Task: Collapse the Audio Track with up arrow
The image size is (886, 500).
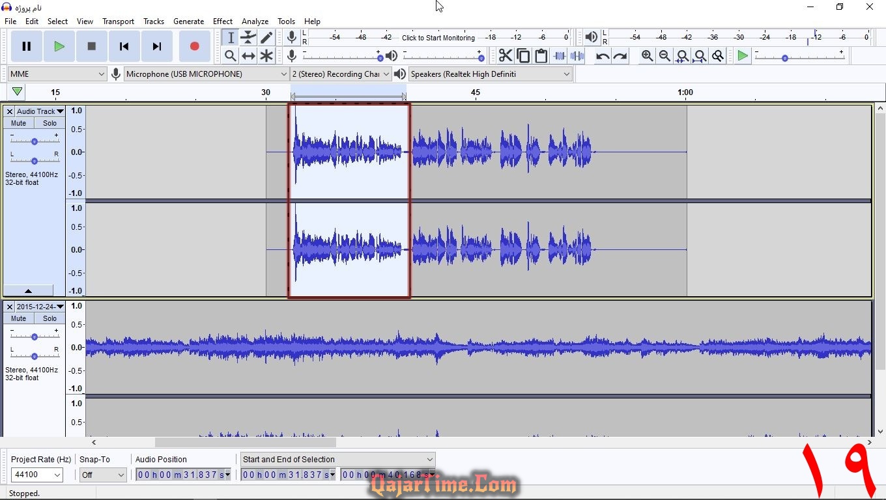Action: tap(28, 290)
